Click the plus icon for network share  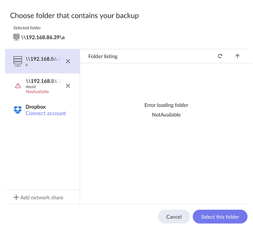[16, 197]
